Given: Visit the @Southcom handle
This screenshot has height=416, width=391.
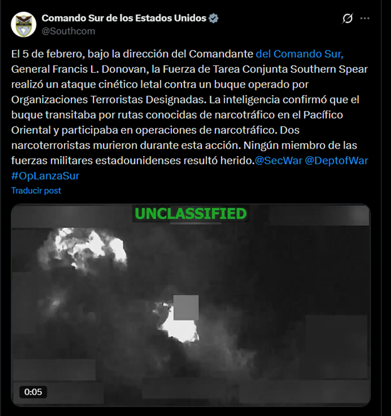Looking at the screenshot, I should point(68,31).
